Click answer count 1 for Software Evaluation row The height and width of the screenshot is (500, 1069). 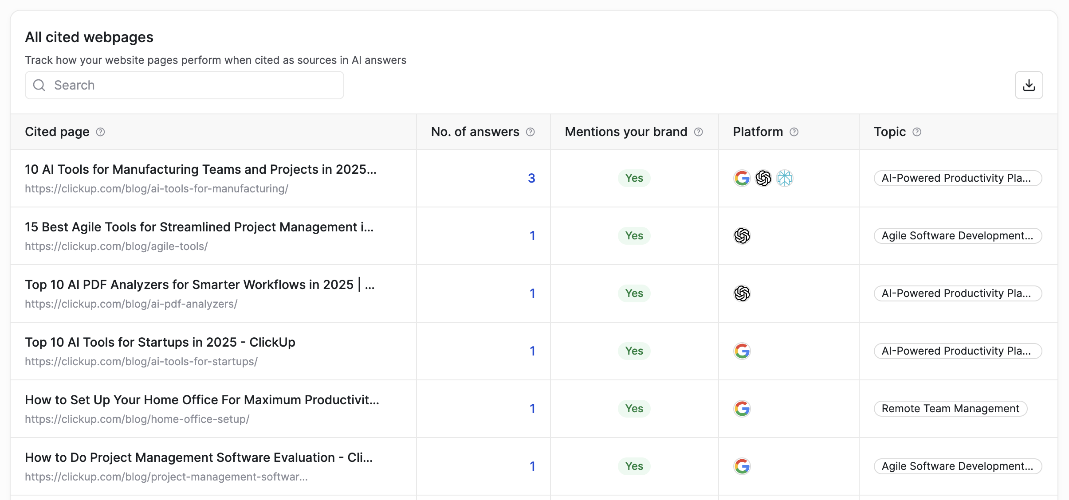(532, 466)
